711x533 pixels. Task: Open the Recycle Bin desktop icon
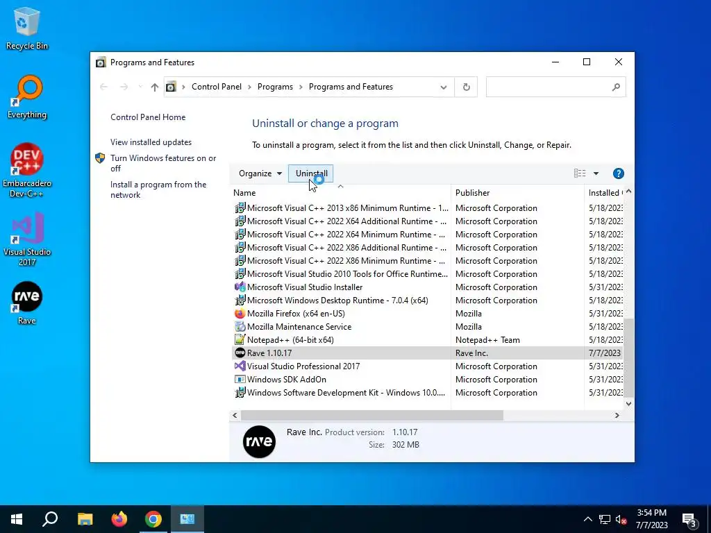(x=27, y=28)
